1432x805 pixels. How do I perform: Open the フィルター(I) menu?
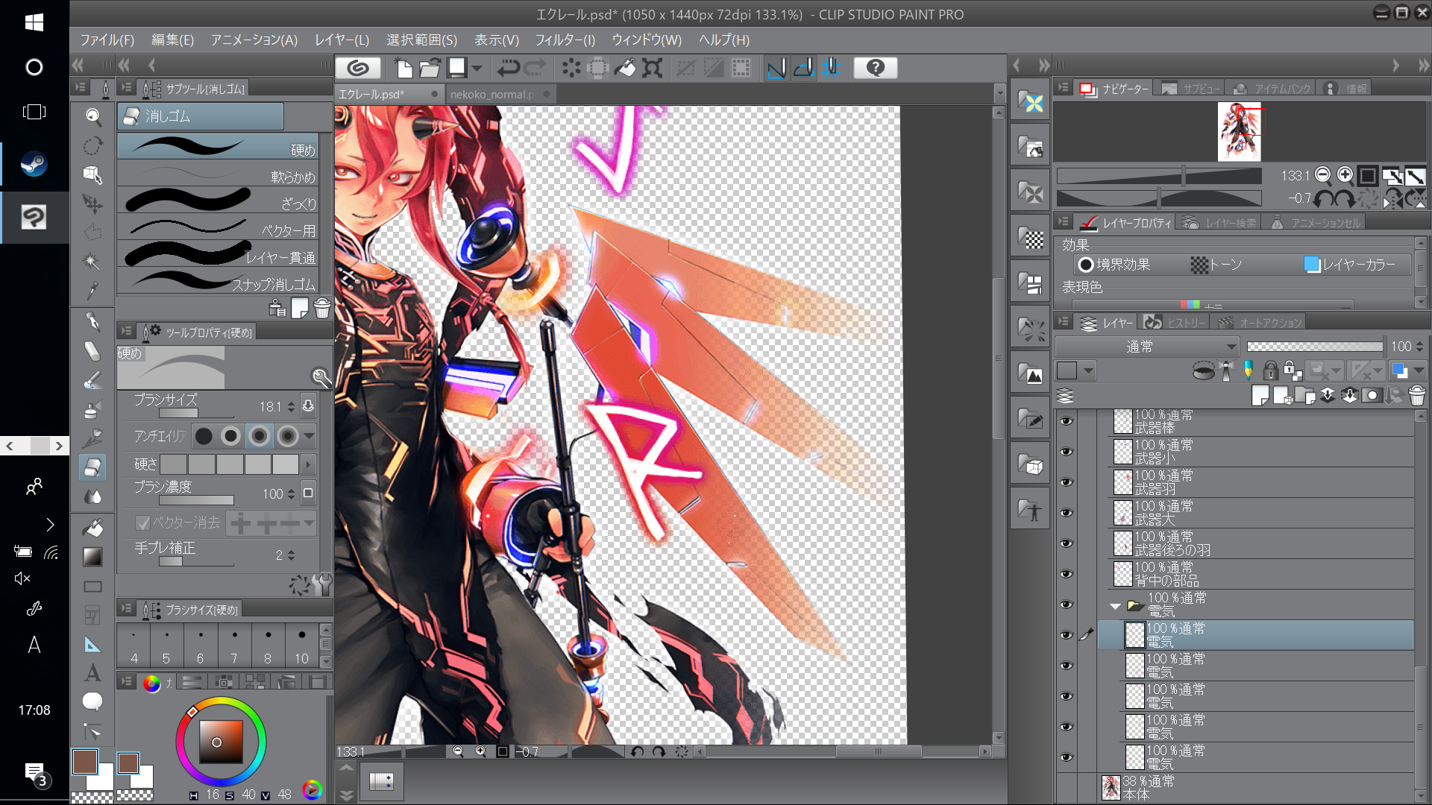[x=565, y=40]
